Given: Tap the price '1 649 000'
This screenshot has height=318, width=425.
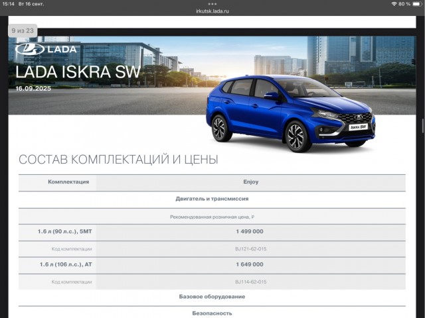Looking at the screenshot, I should tap(250, 264).
